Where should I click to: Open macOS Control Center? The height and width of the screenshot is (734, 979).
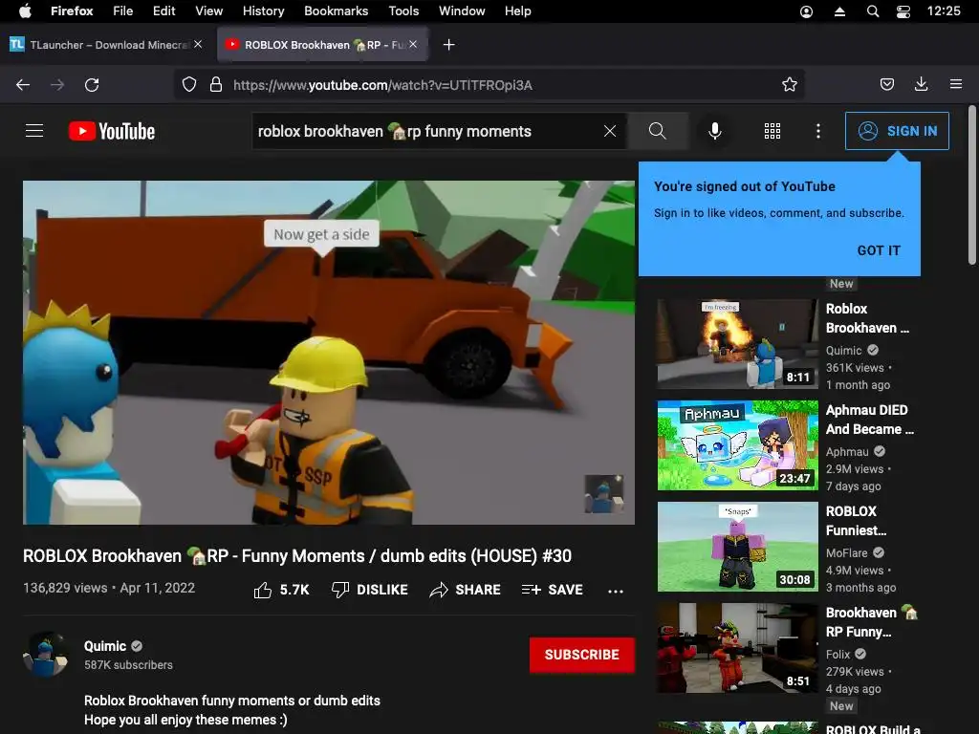click(x=903, y=11)
